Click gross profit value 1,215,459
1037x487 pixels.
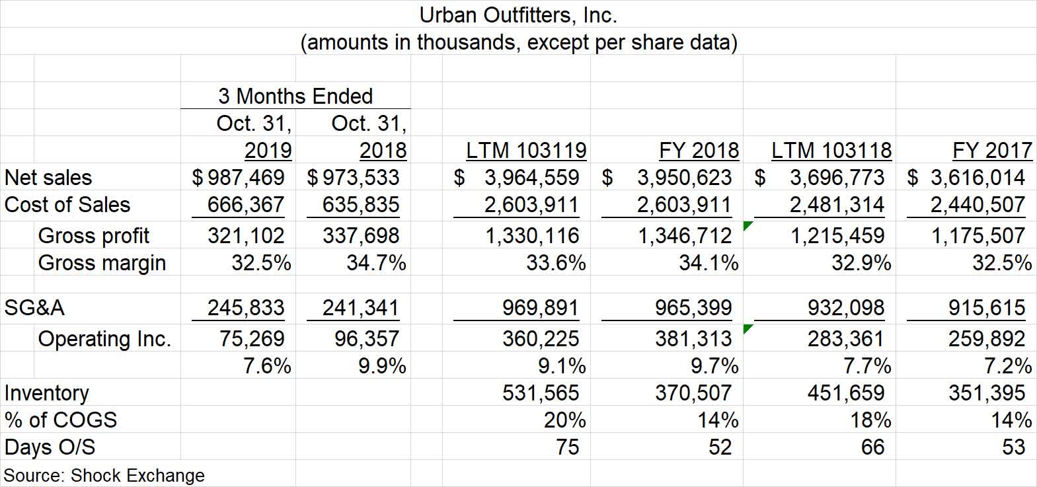837,236
